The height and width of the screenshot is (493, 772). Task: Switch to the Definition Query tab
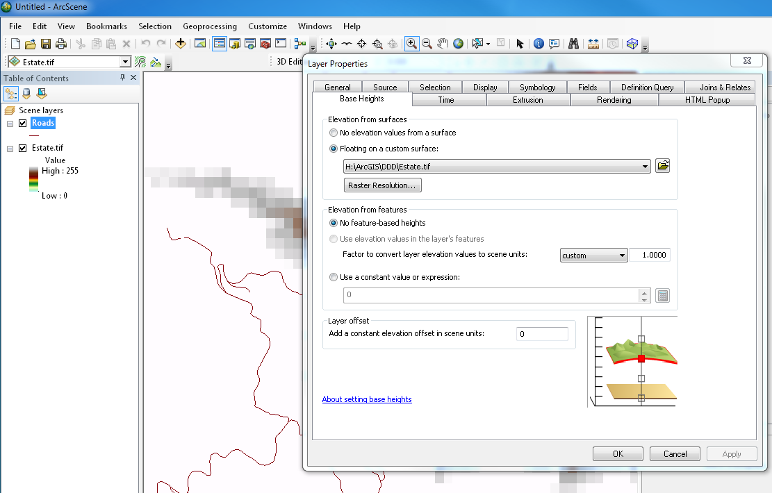647,87
